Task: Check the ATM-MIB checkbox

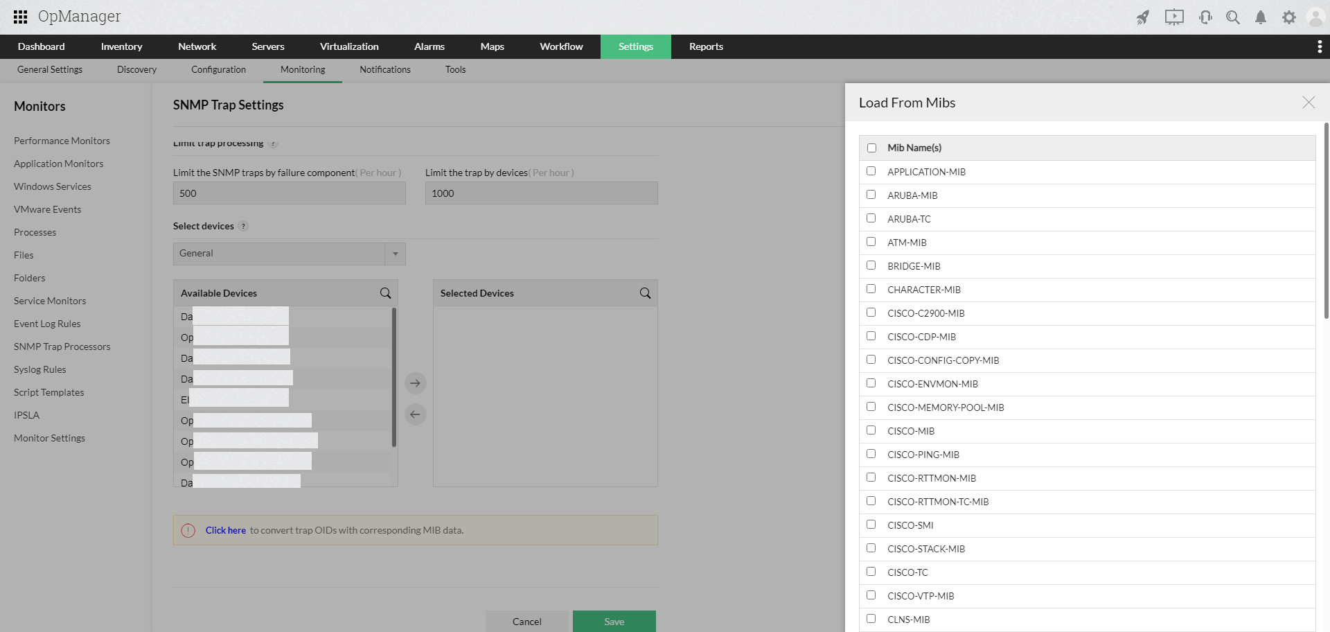Action: pyautogui.click(x=871, y=242)
